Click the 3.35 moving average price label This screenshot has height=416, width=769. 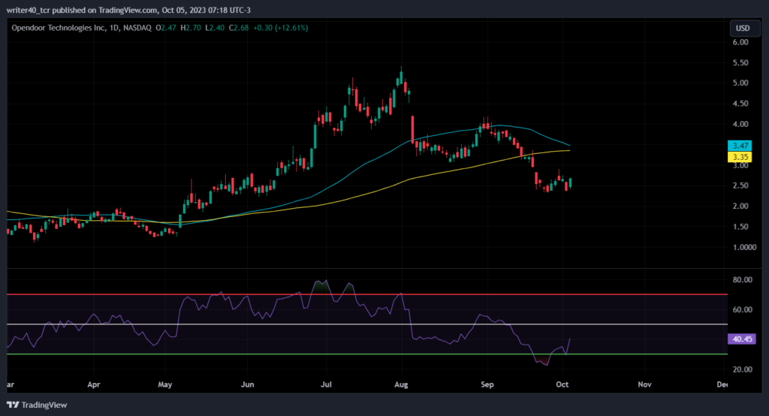(740, 157)
